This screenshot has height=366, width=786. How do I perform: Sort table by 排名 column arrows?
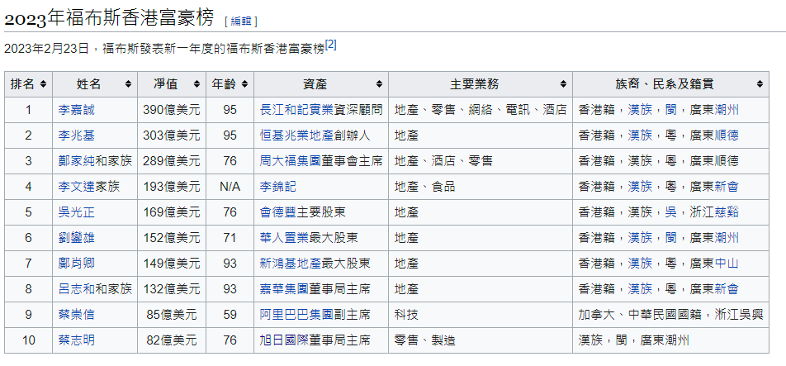click(43, 84)
